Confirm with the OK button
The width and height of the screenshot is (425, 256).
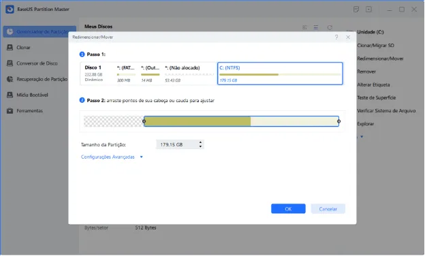click(288, 209)
